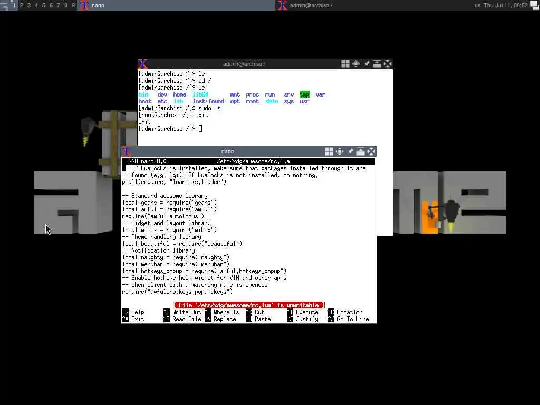Toggle maximize on the nano window

tap(340, 151)
